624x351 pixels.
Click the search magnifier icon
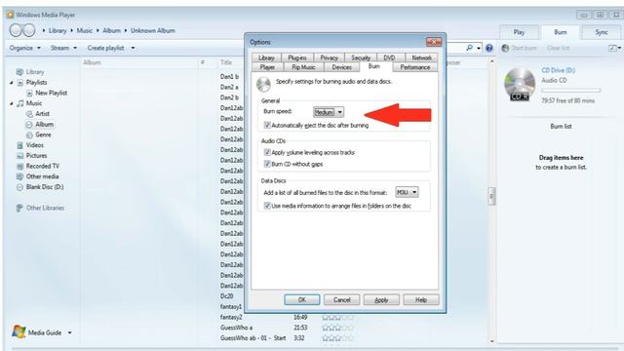pos(469,48)
